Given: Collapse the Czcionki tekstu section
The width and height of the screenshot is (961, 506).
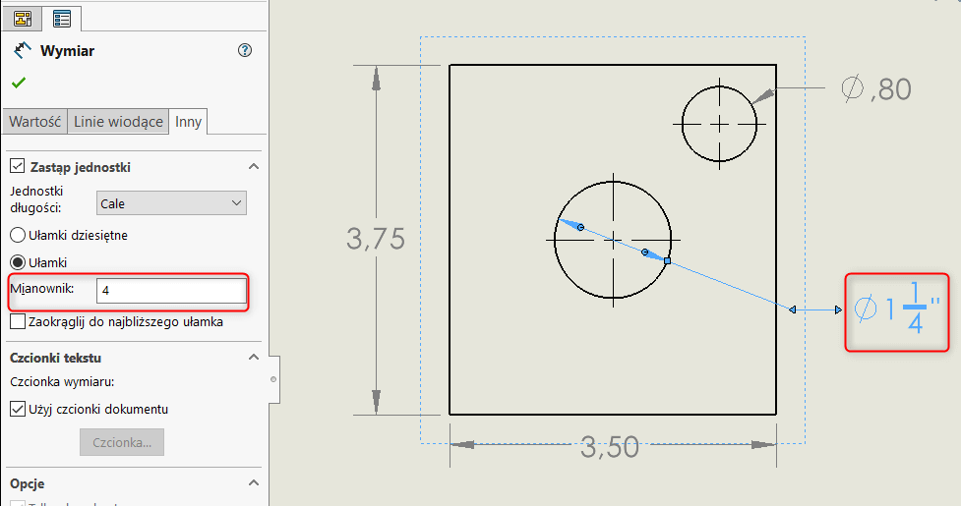Looking at the screenshot, I should pos(253,358).
